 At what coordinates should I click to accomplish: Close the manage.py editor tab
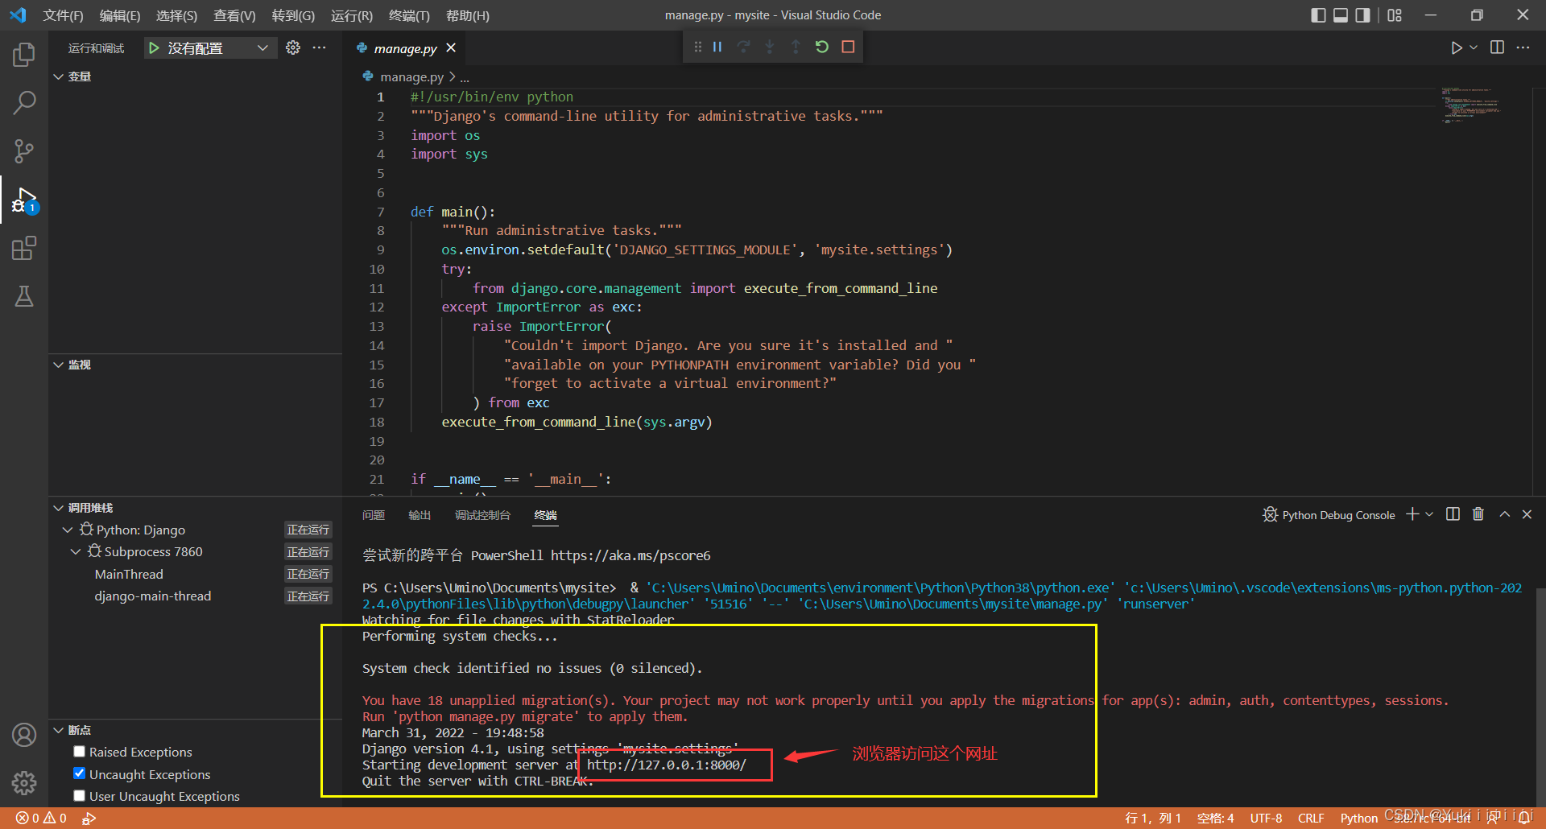[x=451, y=47]
